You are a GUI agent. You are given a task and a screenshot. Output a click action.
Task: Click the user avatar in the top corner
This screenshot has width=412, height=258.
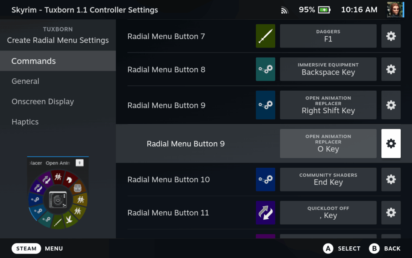395,9
